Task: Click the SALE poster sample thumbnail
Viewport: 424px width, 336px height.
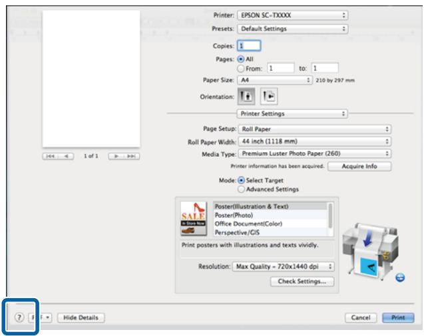Action: click(193, 218)
